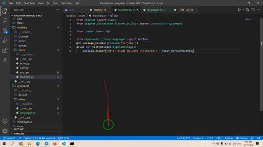Open the Run menu
The width and height of the screenshot is (263, 147).
56,3
